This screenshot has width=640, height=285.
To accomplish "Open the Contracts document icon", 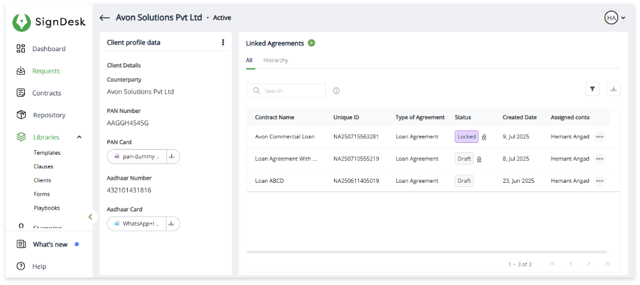I will tap(21, 93).
